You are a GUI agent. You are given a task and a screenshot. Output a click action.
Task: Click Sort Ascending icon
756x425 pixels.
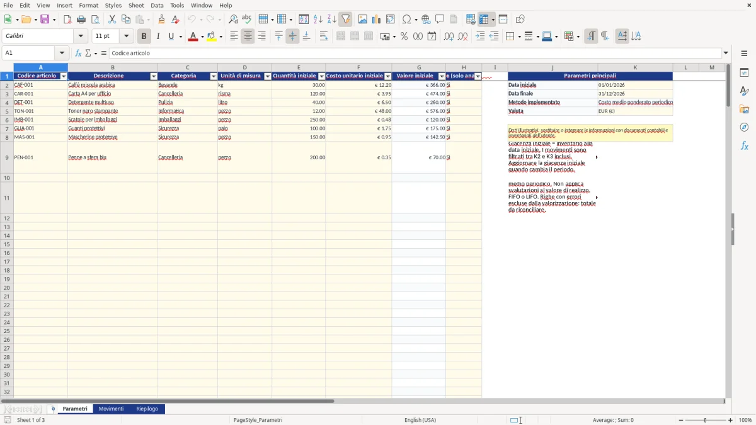[318, 20]
